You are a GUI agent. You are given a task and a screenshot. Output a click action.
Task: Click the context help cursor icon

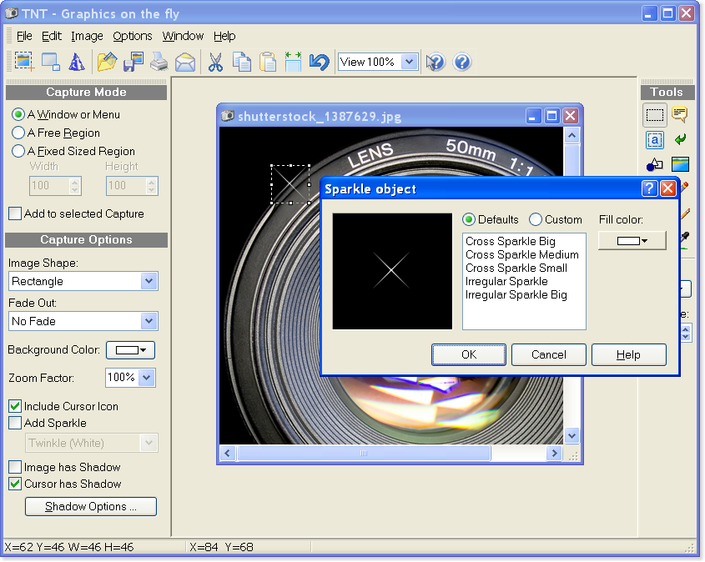pos(436,62)
